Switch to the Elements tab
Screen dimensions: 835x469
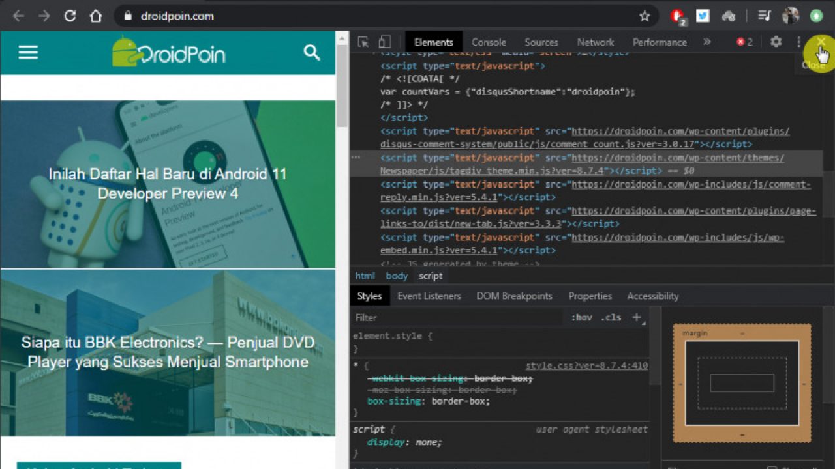pos(434,42)
